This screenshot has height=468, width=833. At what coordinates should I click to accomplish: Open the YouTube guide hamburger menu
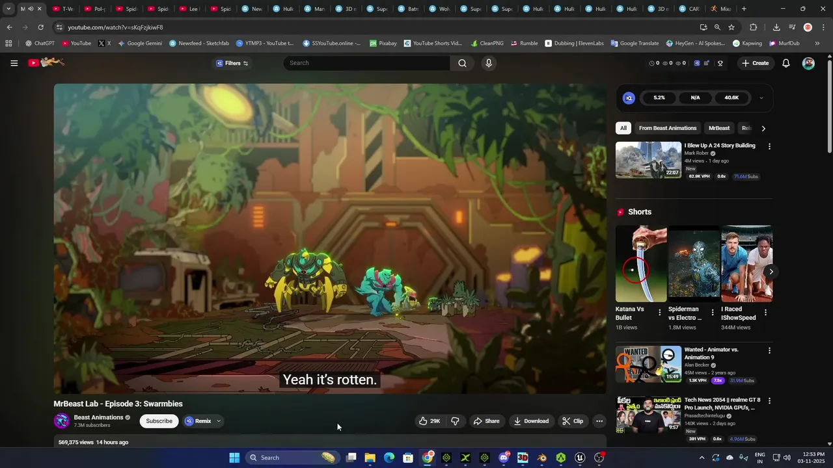click(x=14, y=63)
